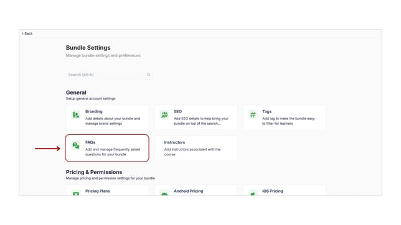Click 'Add instructors associated with the course' text
The width and height of the screenshot is (401, 225).
[x=192, y=152]
